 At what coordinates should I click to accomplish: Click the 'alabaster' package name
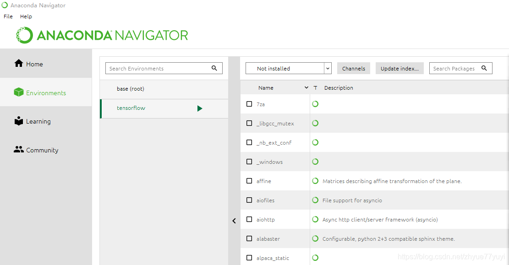[x=268, y=239]
